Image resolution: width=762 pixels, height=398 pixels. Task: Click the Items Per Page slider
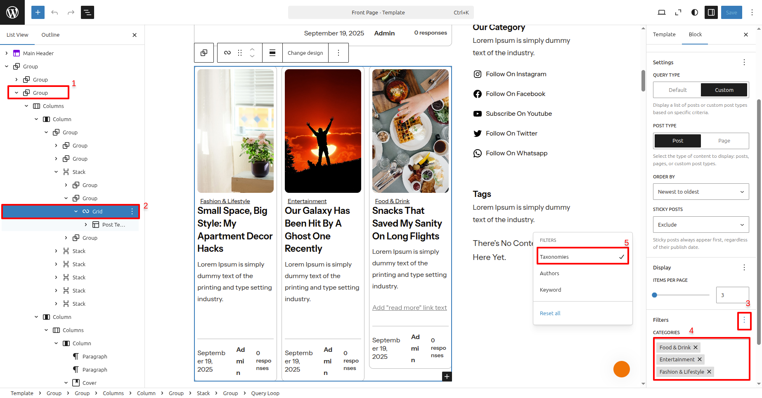coord(681,295)
